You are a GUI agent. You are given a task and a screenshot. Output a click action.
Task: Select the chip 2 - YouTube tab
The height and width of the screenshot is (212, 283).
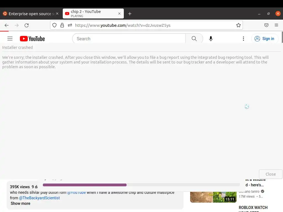tap(93, 14)
